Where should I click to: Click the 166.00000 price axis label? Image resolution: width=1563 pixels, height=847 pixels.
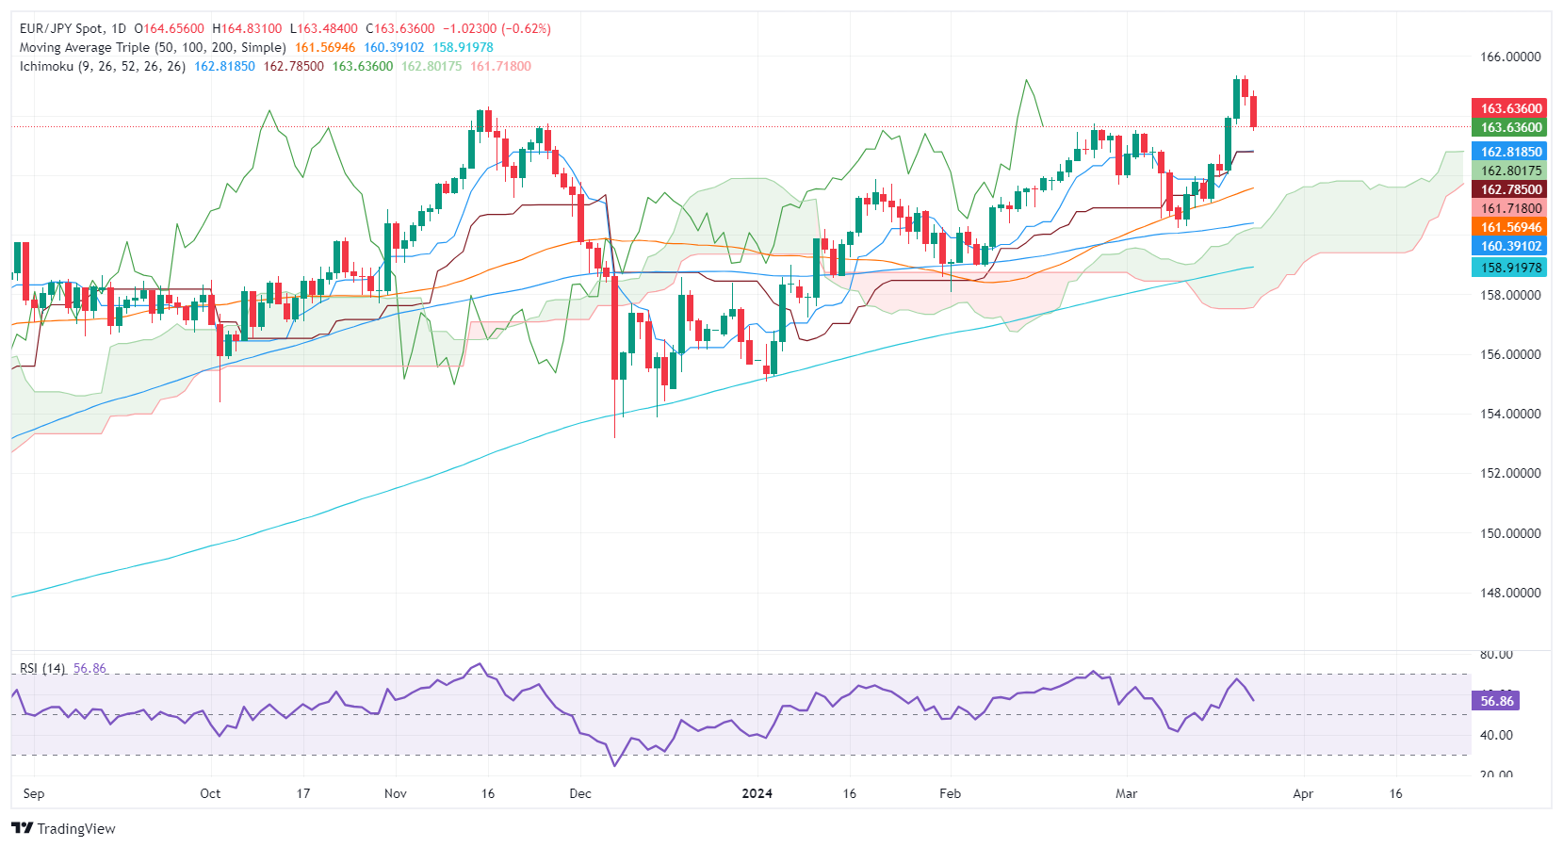(1510, 57)
